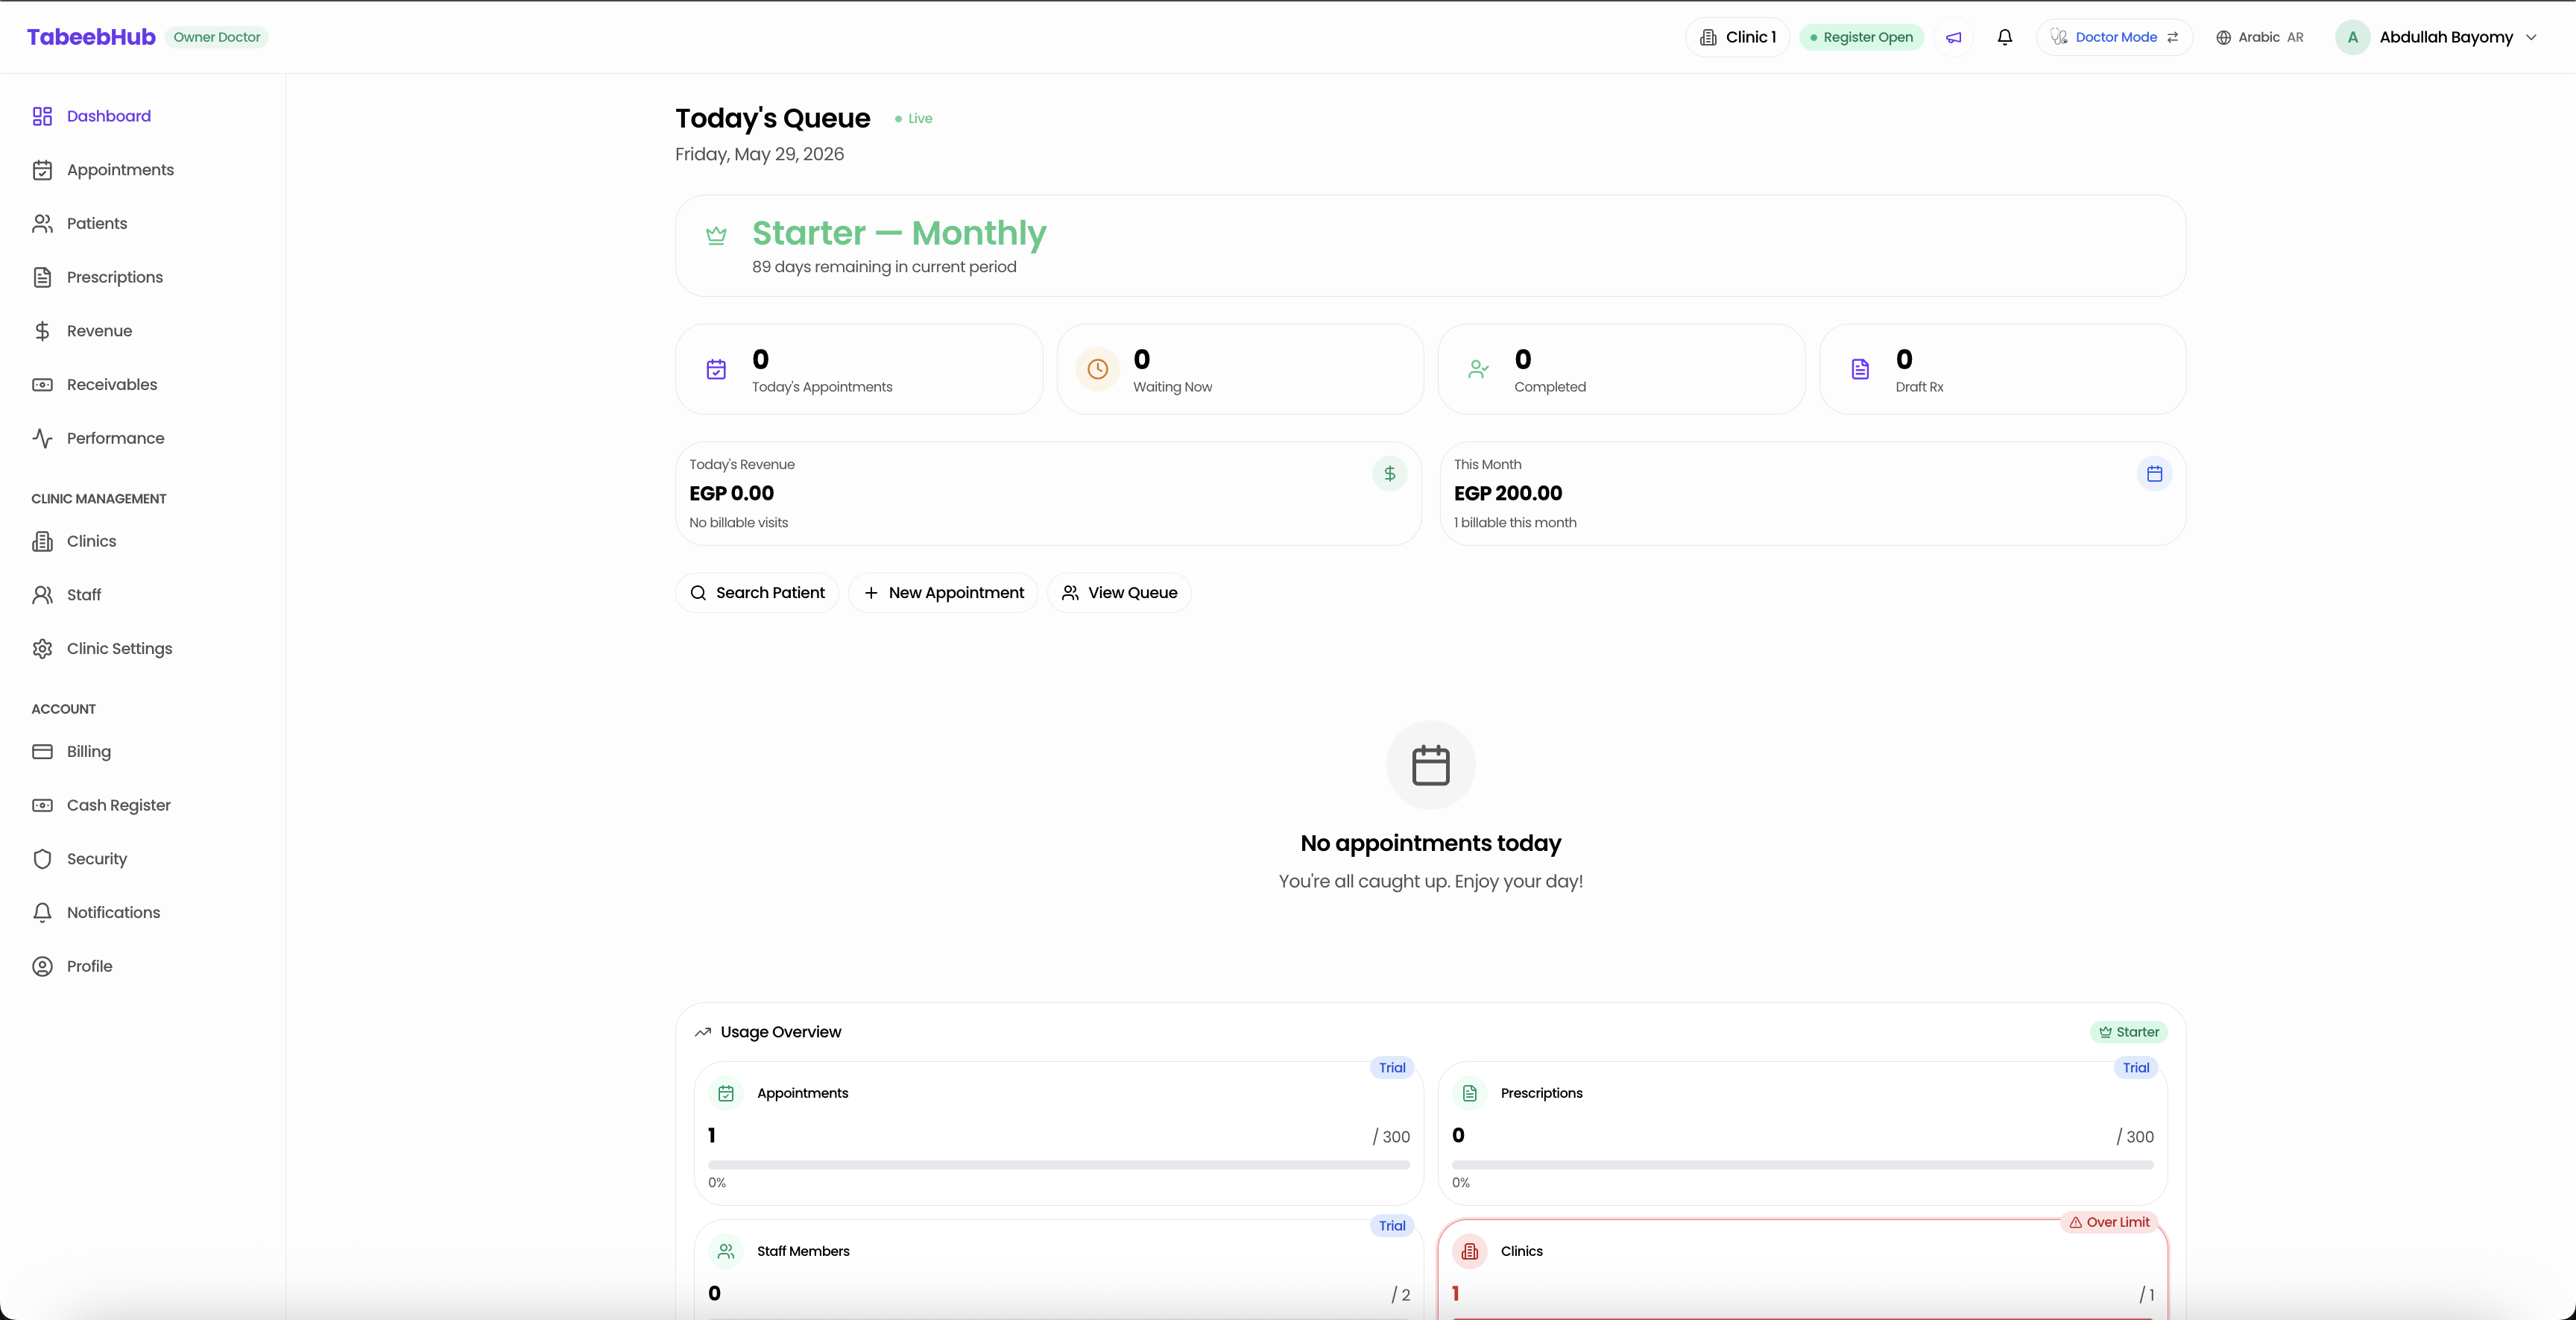2576x1320 pixels.
Task: Click the Owner Doctor badge
Action: (217, 37)
